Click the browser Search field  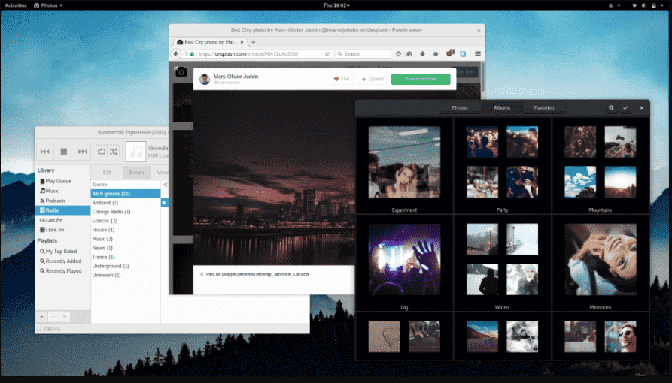(363, 54)
